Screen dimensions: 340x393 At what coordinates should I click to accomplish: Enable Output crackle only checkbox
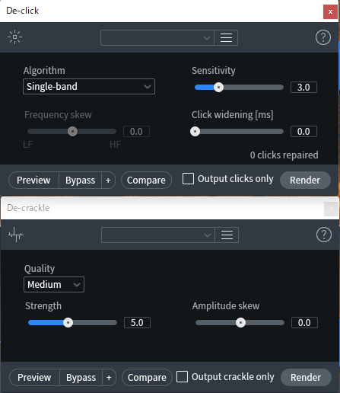tap(182, 376)
